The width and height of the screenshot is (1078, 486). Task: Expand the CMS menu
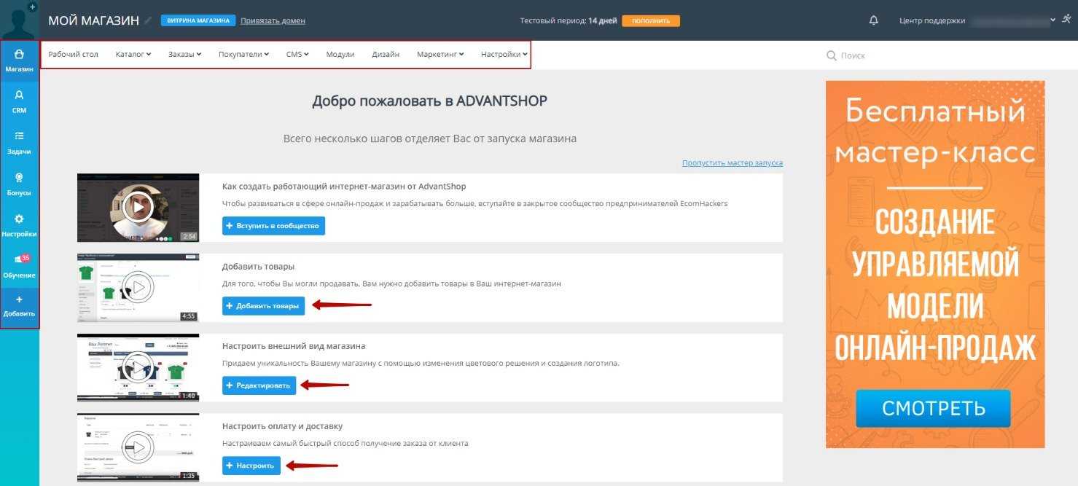point(297,54)
